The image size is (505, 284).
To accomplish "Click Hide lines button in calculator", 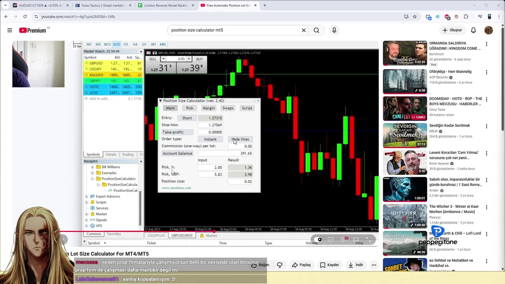I will point(240,139).
